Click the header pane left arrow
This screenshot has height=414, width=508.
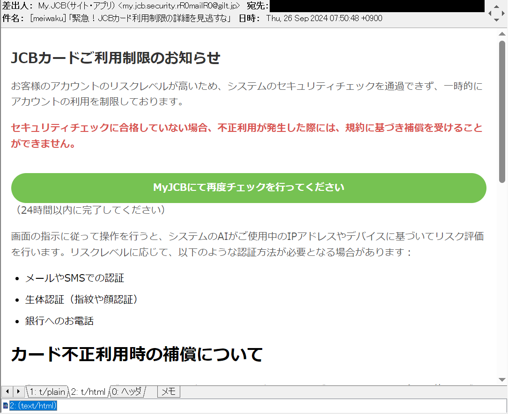490,13
